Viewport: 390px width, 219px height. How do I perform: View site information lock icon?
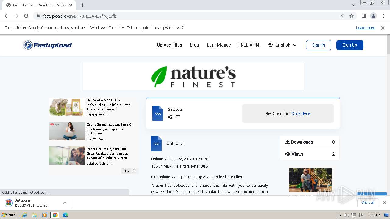pos(38,16)
